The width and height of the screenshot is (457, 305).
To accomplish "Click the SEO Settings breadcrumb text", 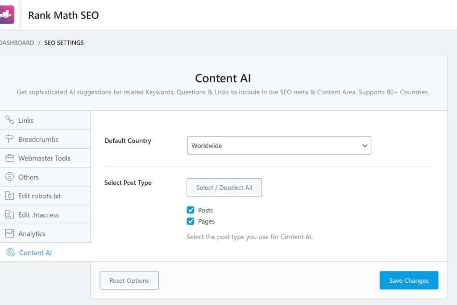I will pyautogui.click(x=64, y=43).
